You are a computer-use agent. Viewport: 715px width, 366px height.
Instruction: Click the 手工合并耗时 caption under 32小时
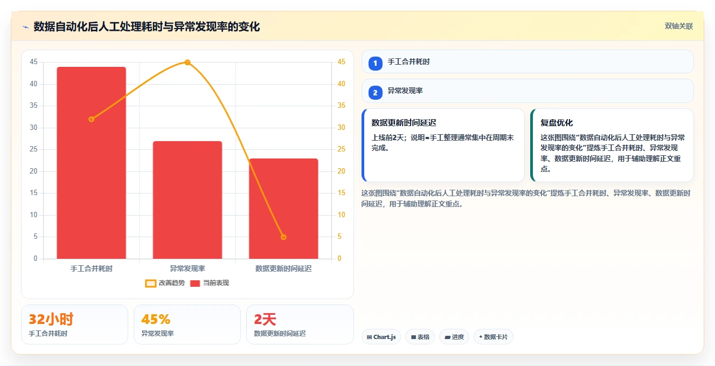point(48,334)
